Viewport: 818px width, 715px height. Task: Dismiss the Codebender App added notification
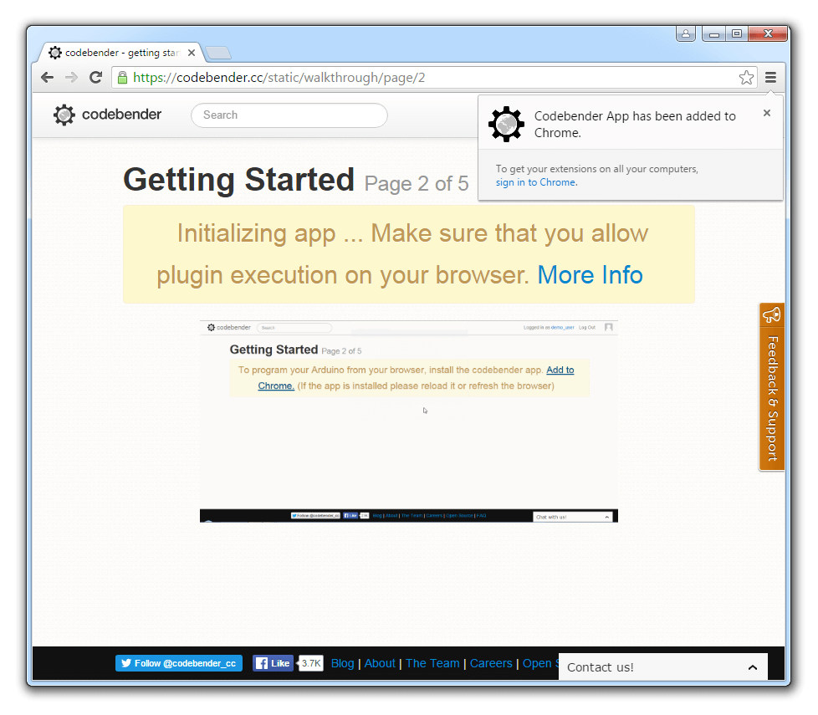[x=766, y=114]
